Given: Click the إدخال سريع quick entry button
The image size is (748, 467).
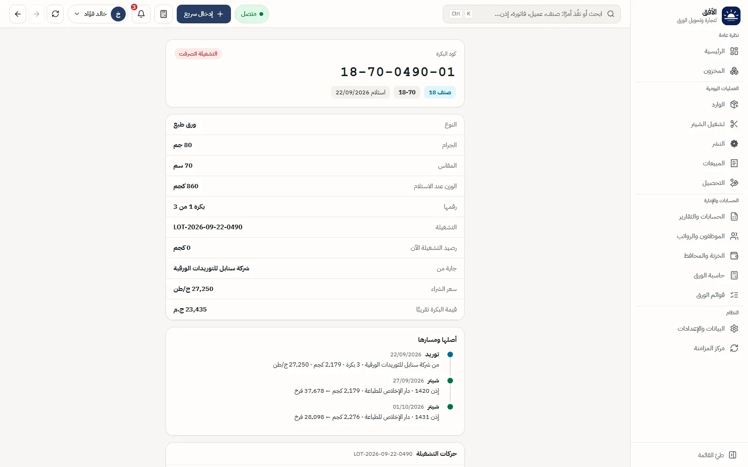Looking at the screenshot, I should [x=204, y=14].
